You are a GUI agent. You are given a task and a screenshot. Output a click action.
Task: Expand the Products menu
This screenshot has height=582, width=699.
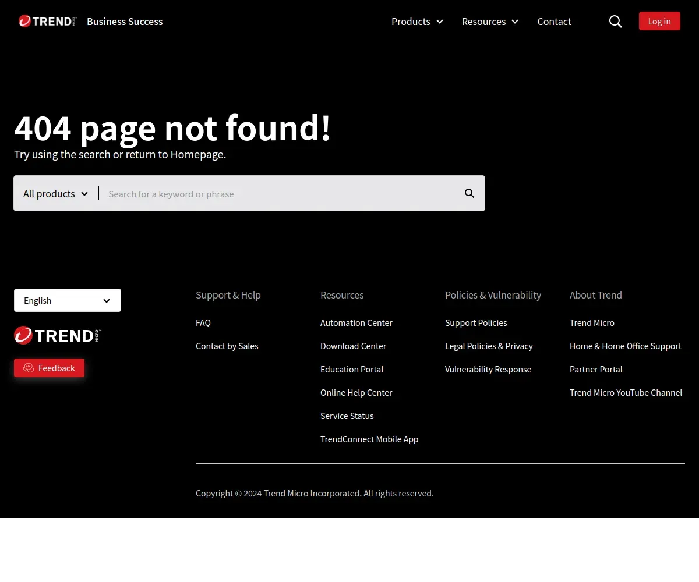417,22
